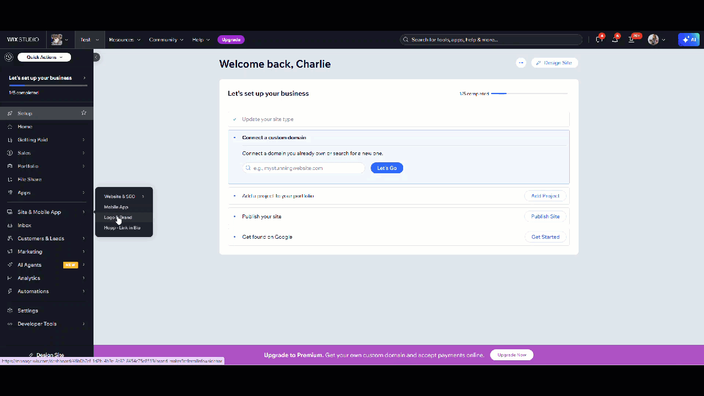The width and height of the screenshot is (704, 396).
Task: Expand the Getting Paid sidebar section
Action: tap(46, 140)
